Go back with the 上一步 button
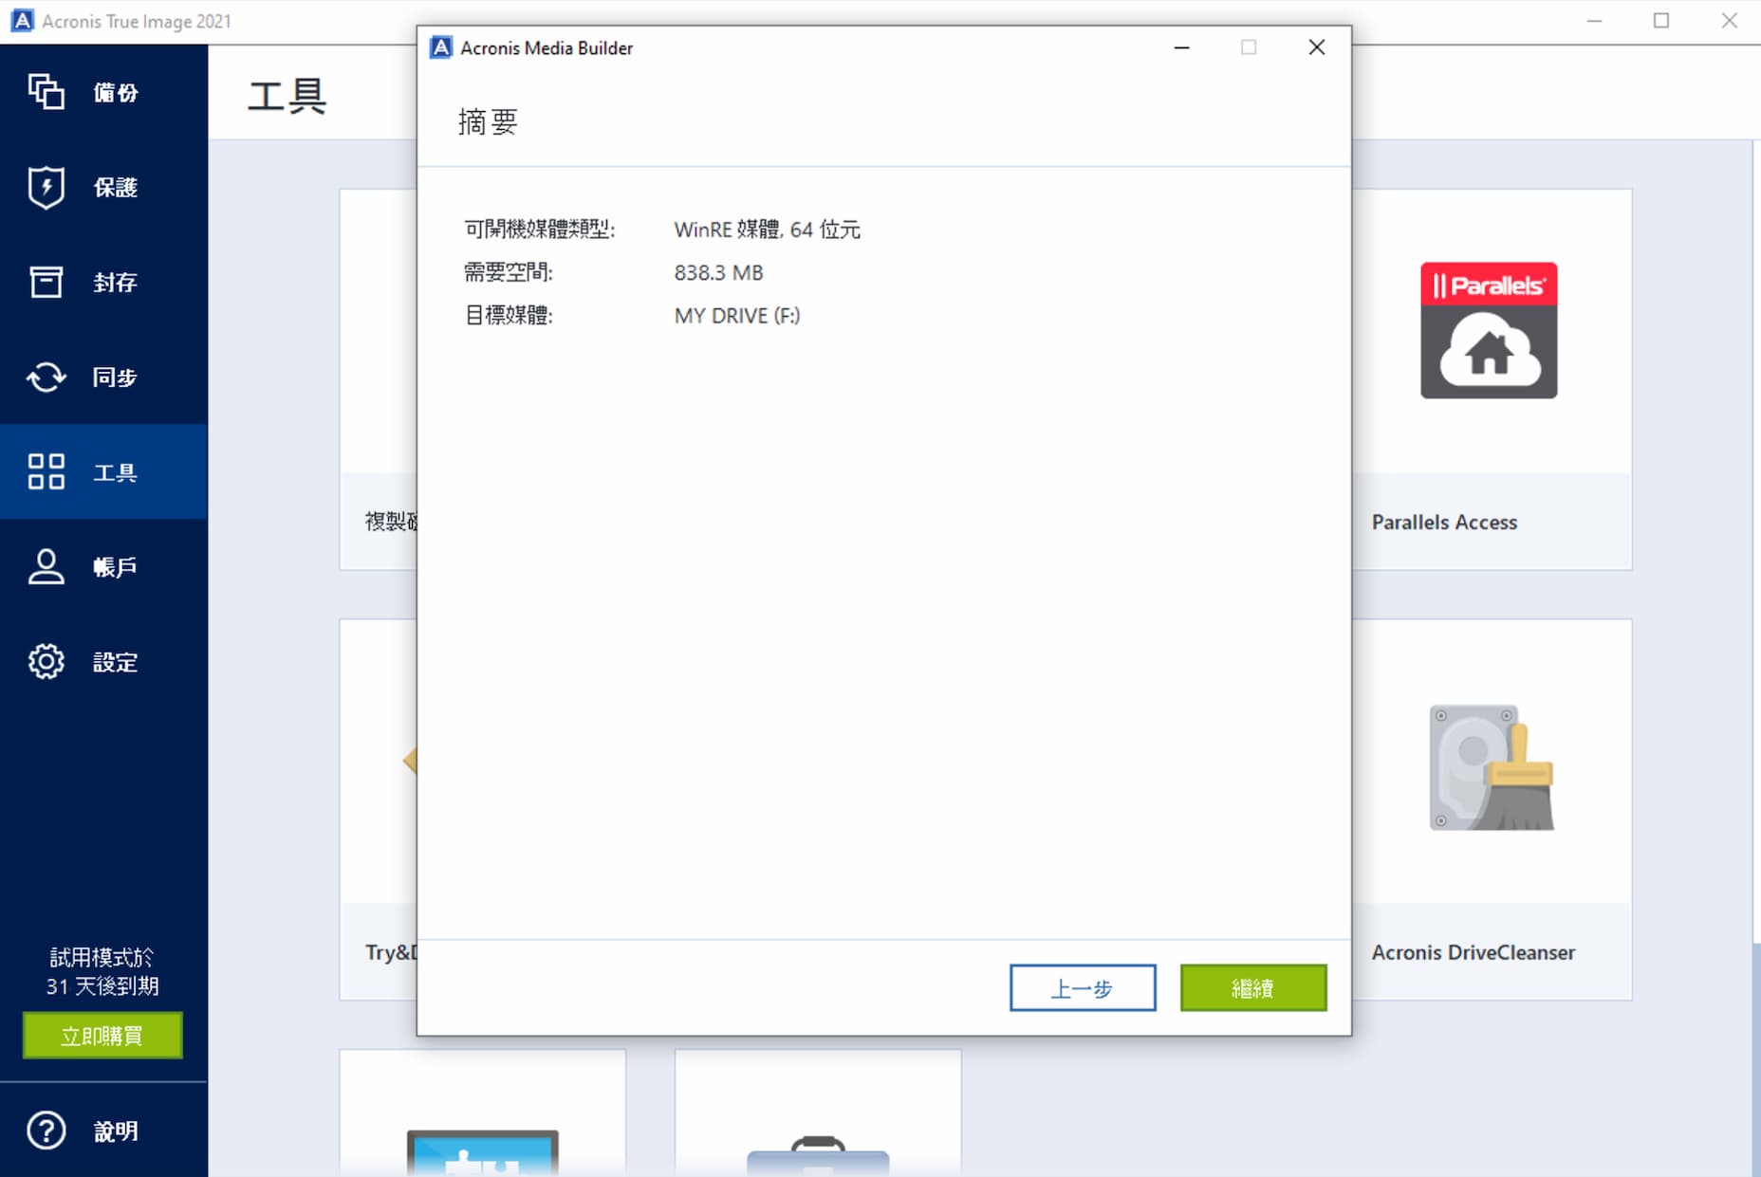 (x=1083, y=988)
